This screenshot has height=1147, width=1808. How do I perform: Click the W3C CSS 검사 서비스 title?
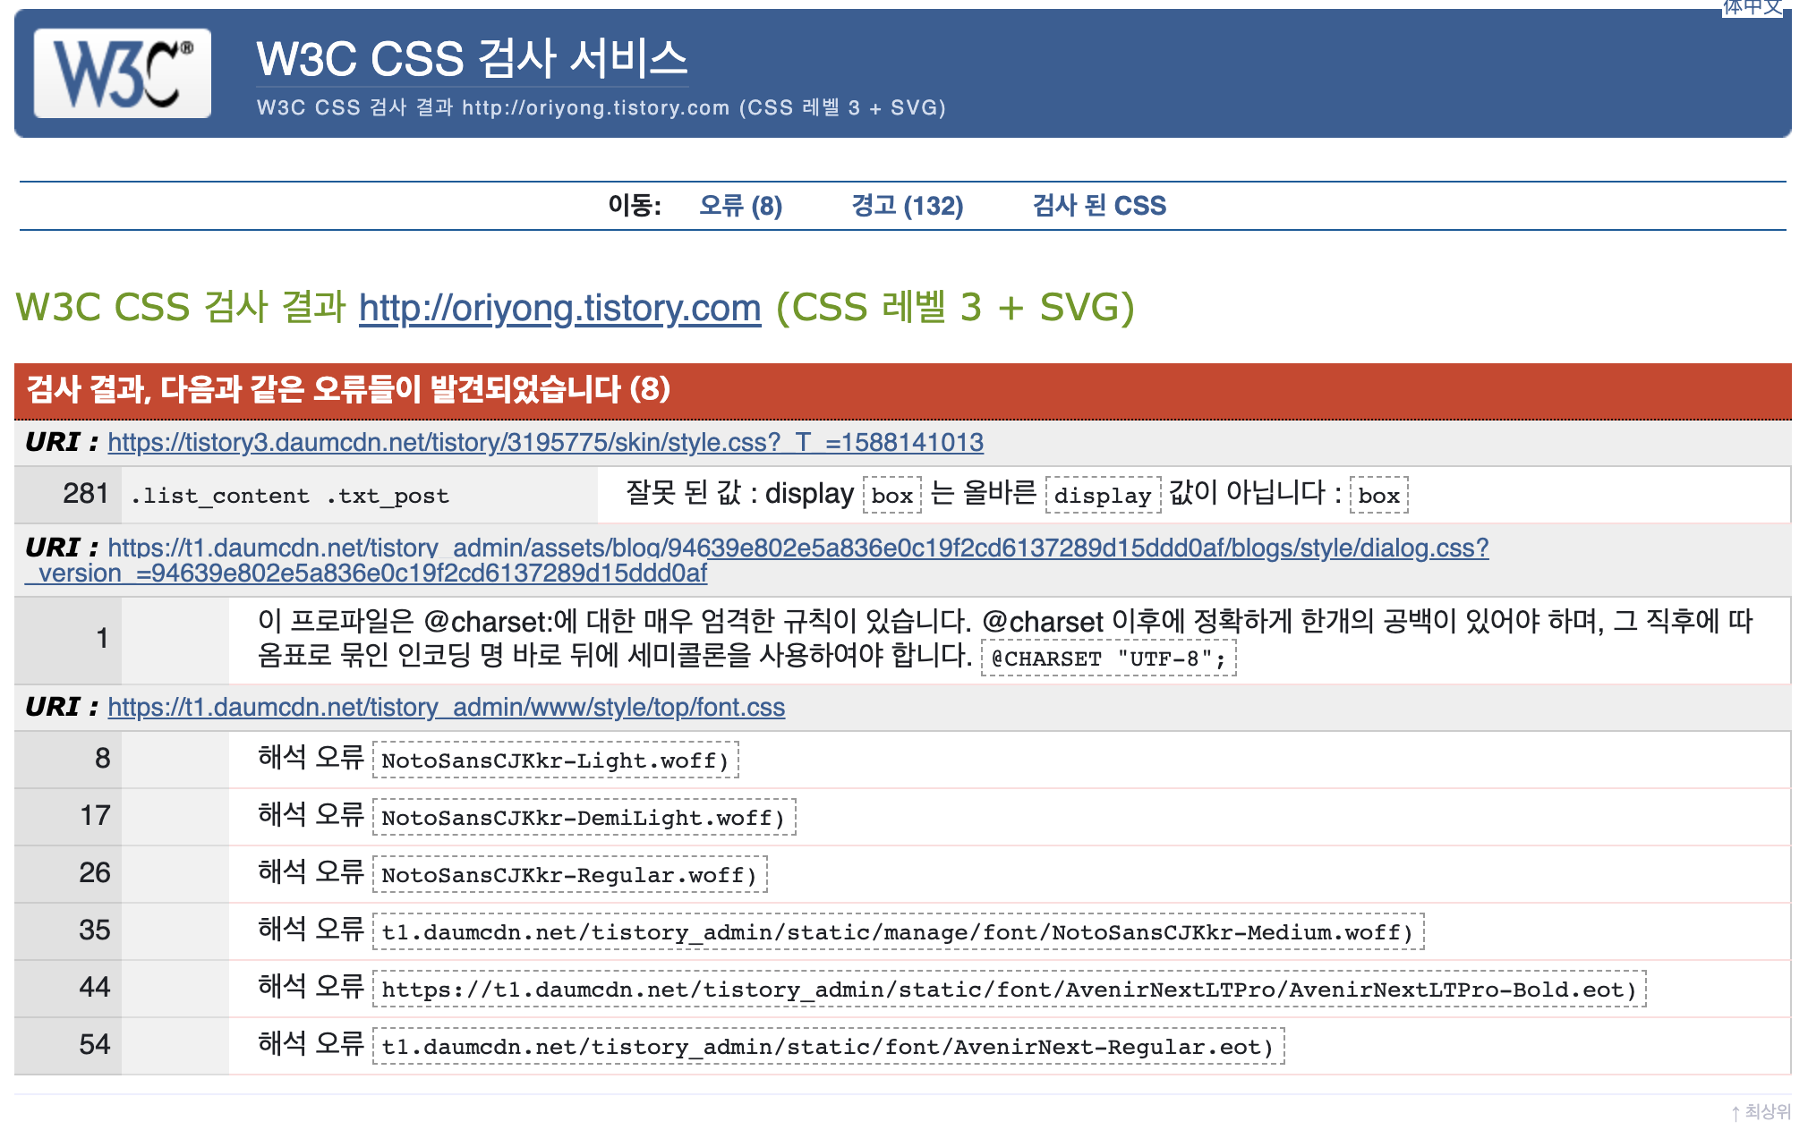click(472, 59)
